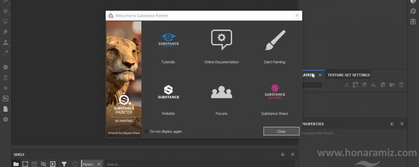Image resolution: width=419 pixels, height=167 pixels.
Task: Close the Layers tab
Action: tap(320, 75)
